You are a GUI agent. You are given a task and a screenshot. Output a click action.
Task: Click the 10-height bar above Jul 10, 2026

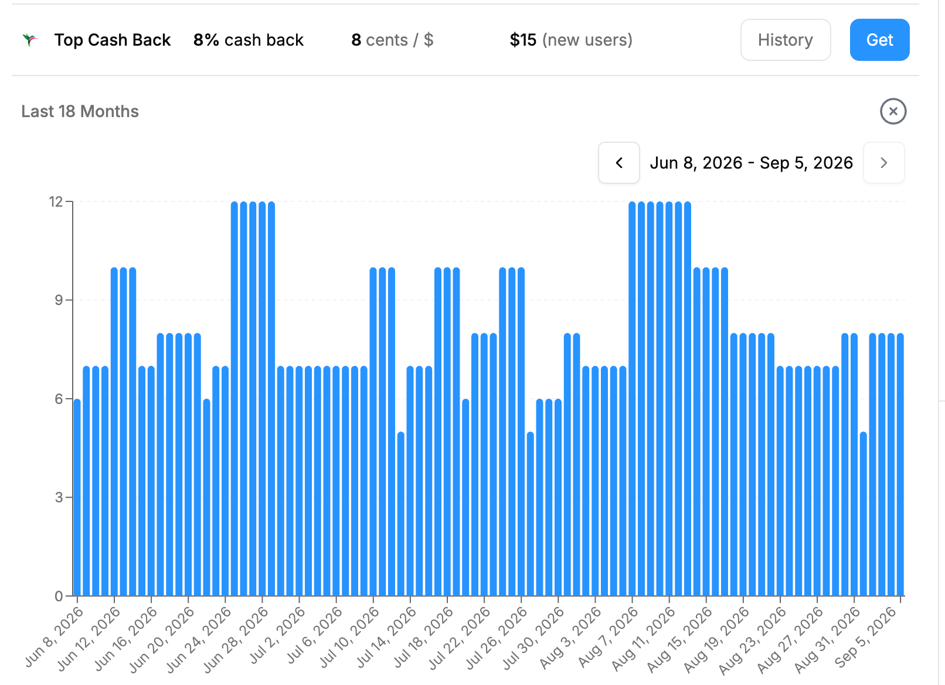[373, 431]
